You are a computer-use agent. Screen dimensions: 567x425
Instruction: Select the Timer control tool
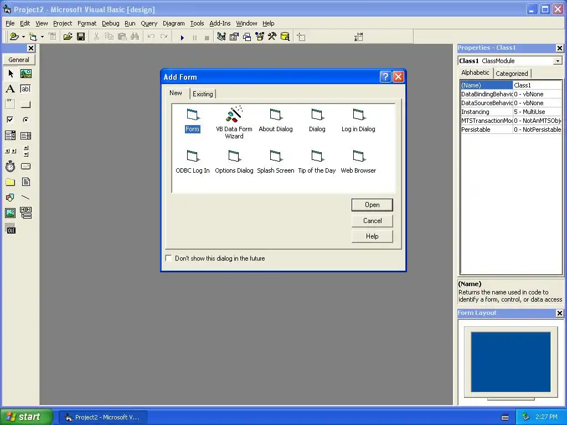10,166
